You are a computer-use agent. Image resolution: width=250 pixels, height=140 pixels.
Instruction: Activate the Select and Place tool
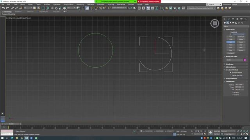[64, 8]
